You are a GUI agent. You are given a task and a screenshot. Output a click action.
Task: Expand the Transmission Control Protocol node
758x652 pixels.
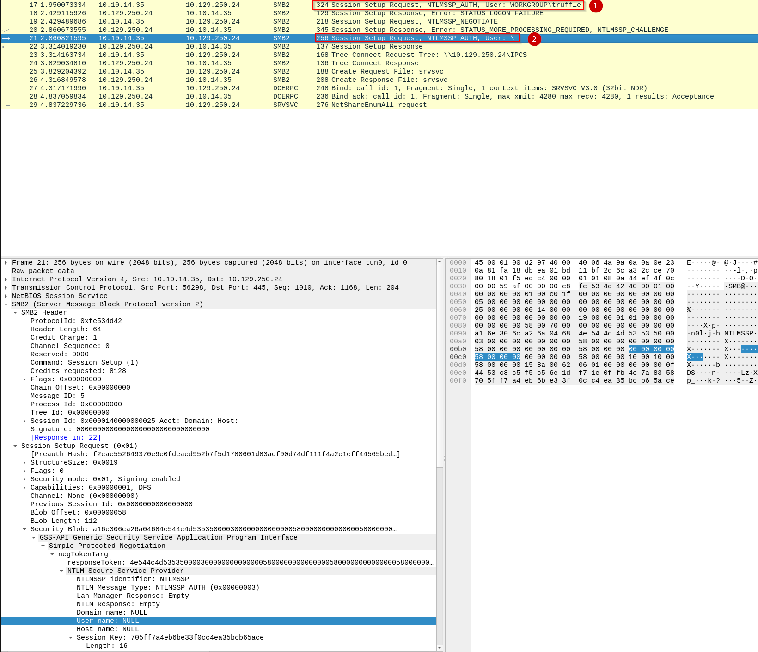pos(6,287)
